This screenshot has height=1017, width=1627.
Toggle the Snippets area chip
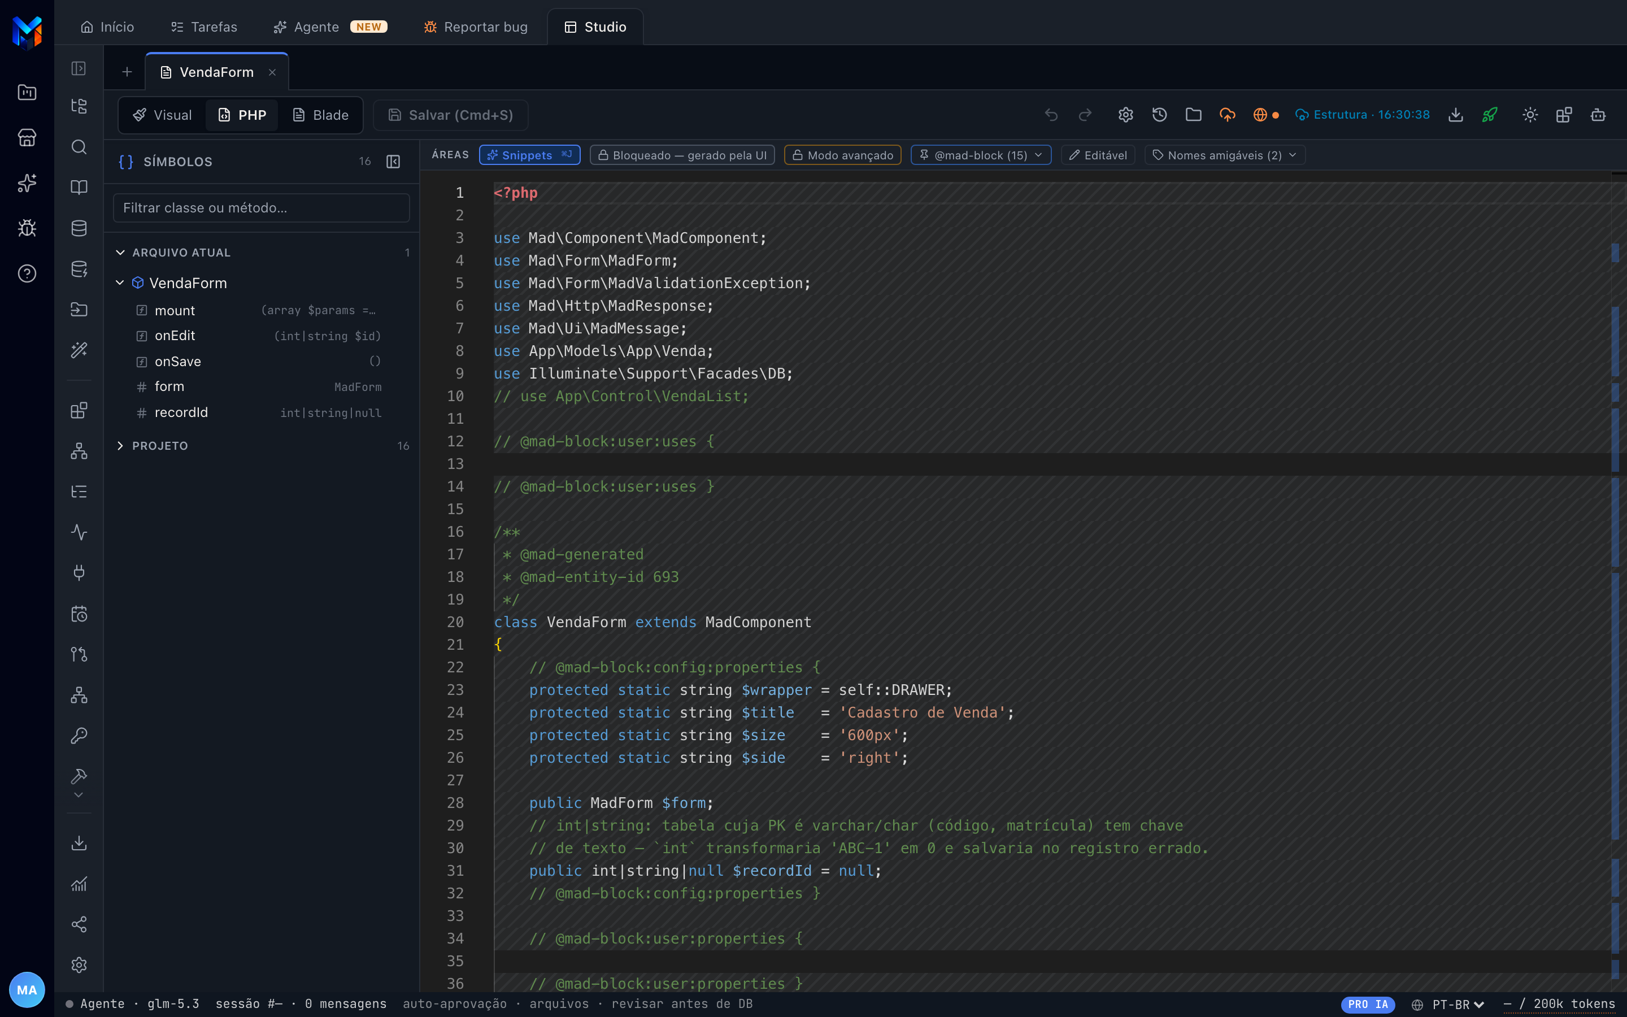pyautogui.click(x=529, y=155)
